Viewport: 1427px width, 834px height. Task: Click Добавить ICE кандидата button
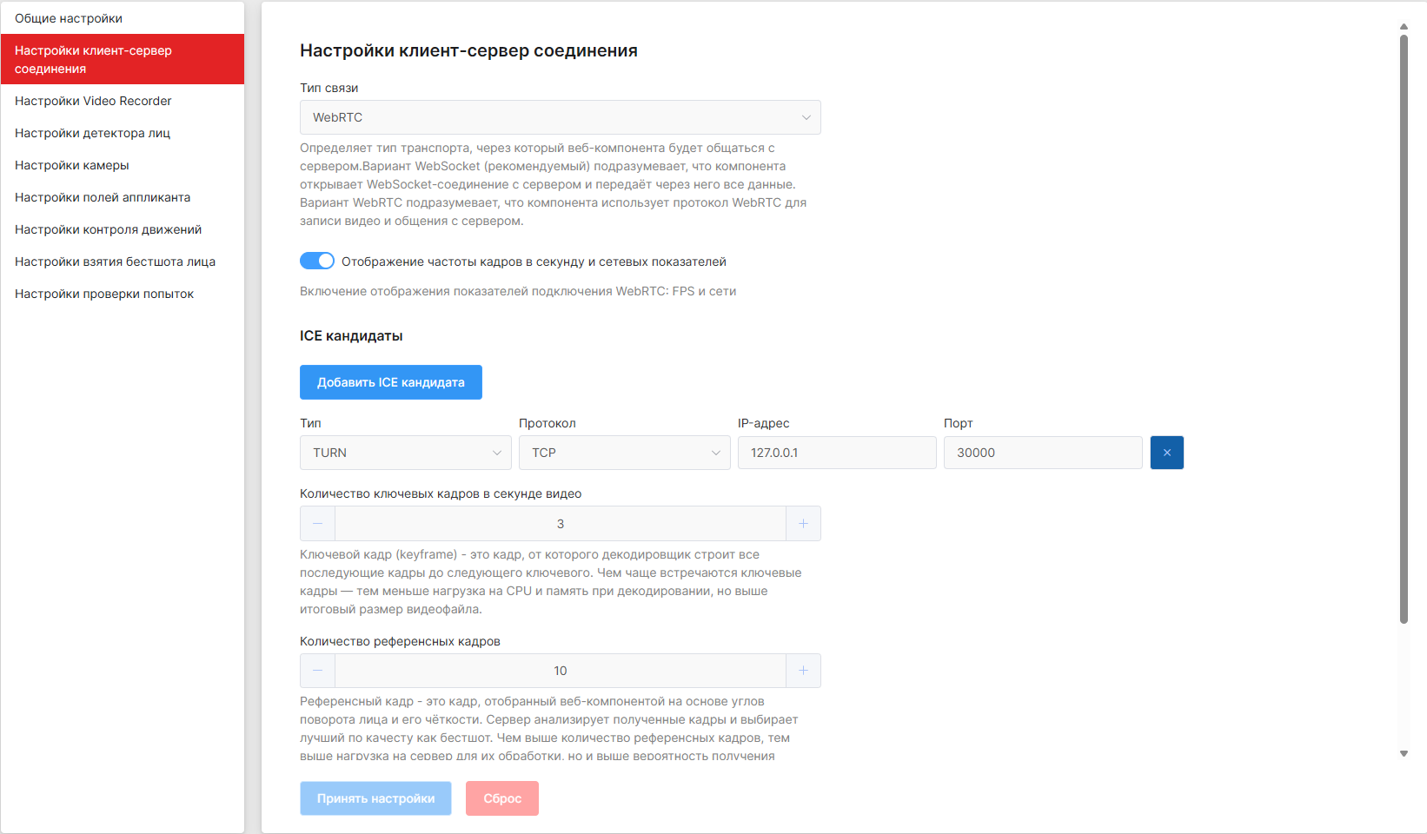click(390, 382)
